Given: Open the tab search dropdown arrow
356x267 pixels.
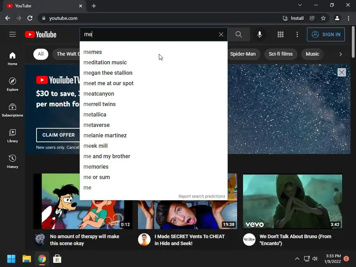Looking at the screenshot, I should pyautogui.click(x=300, y=5).
